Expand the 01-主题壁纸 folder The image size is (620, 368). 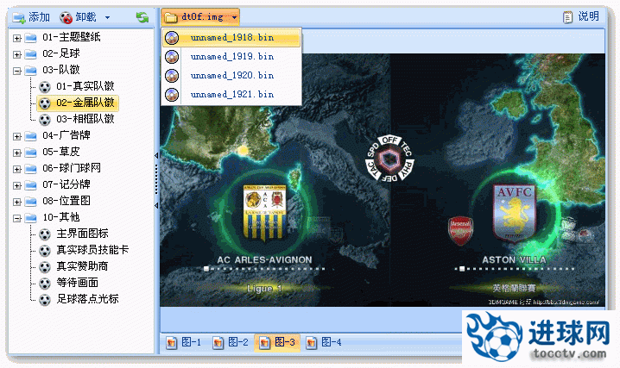(17, 38)
